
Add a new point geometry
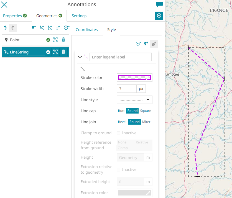[34, 28]
